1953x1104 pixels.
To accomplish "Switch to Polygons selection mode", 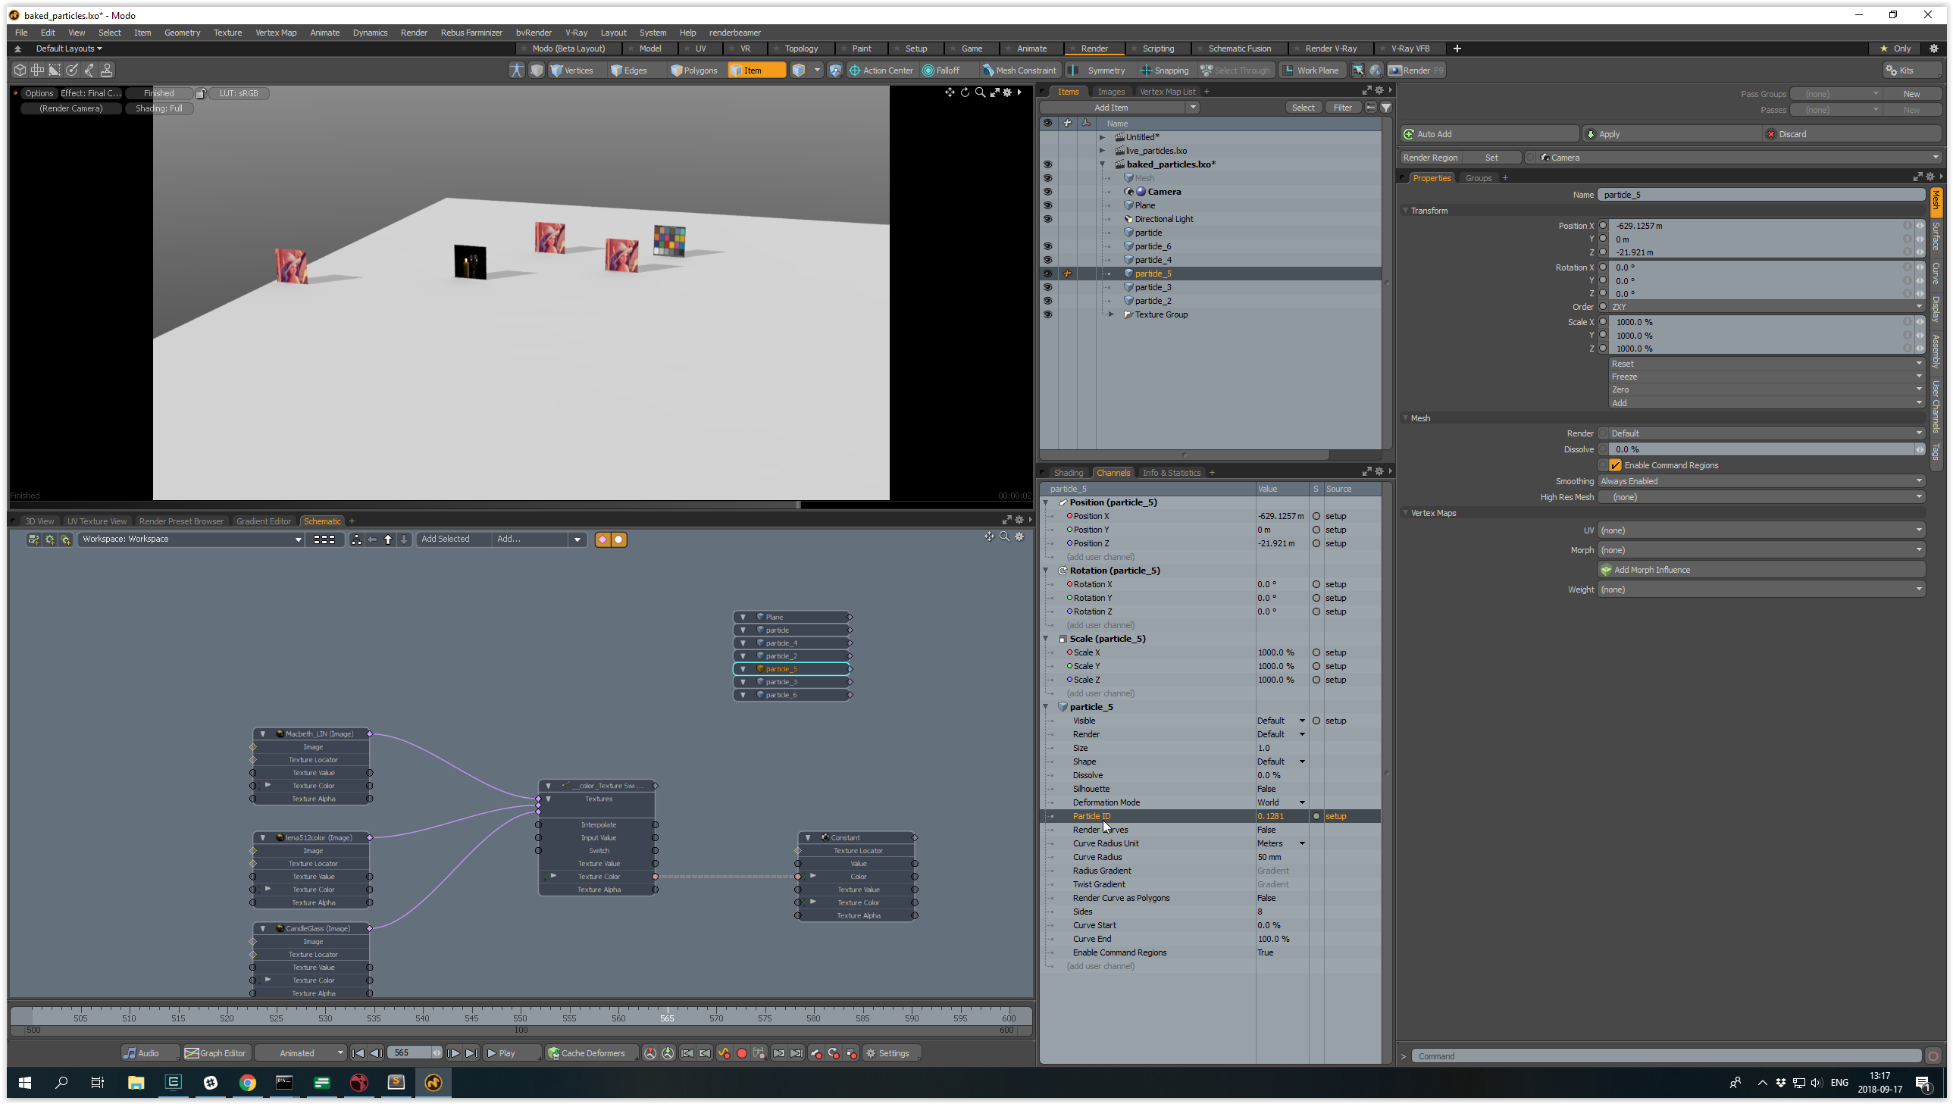I will (693, 70).
